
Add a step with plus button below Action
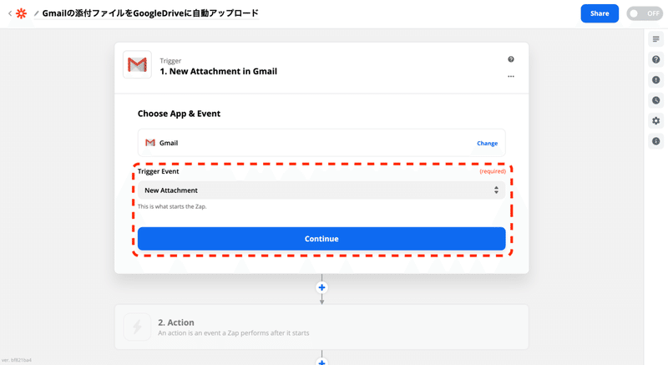pyautogui.click(x=321, y=362)
